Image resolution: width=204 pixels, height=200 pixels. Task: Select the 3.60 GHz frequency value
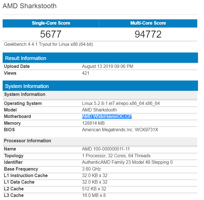[x=91, y=169]
